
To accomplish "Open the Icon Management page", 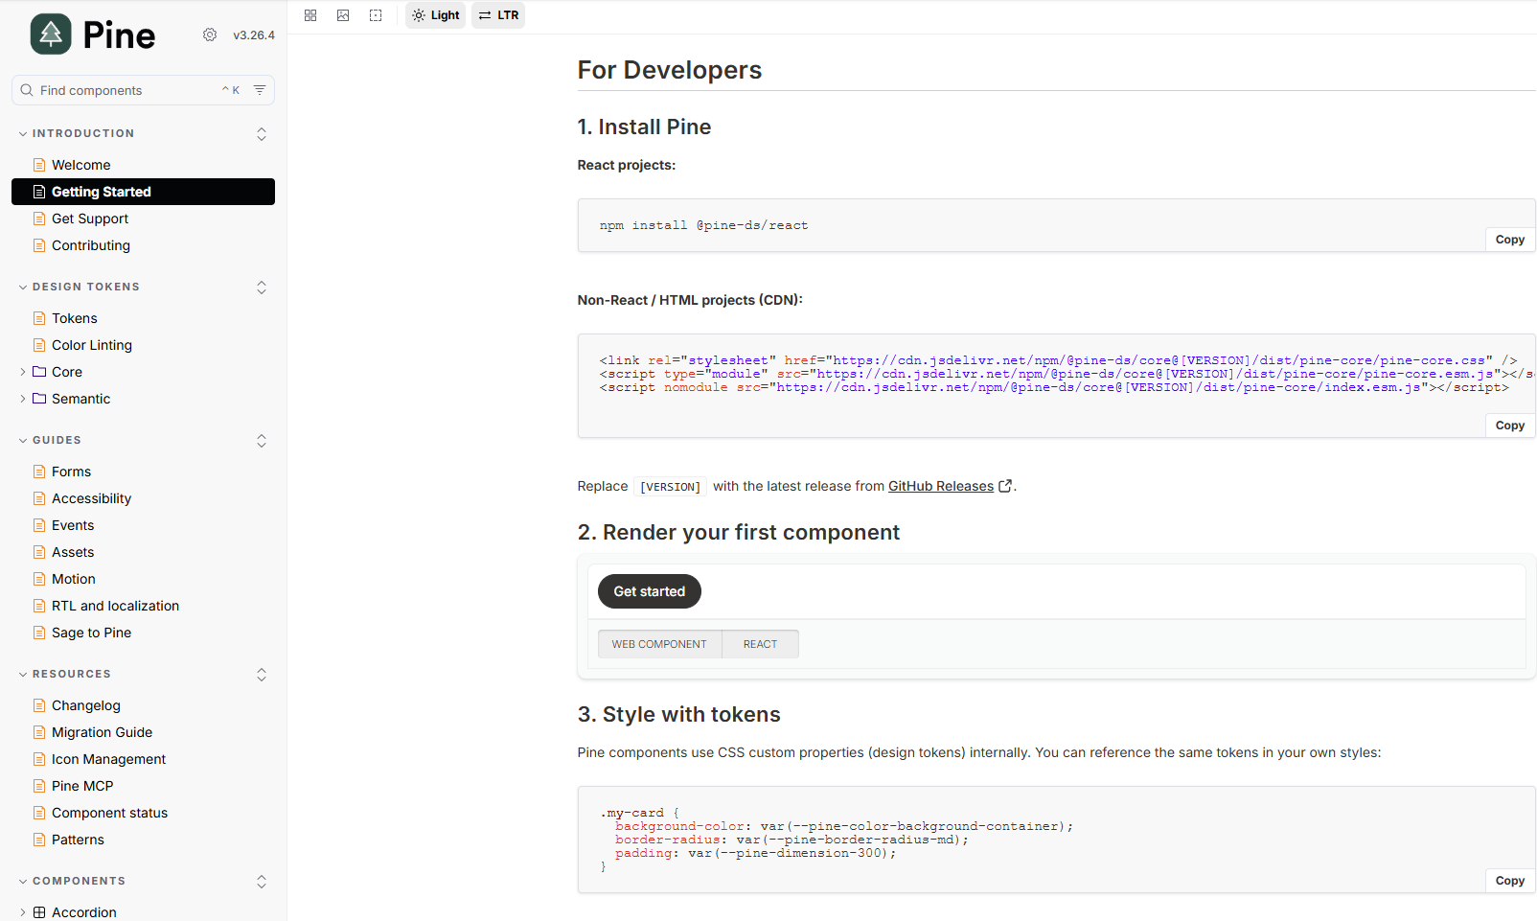I will tap(143, 759).
